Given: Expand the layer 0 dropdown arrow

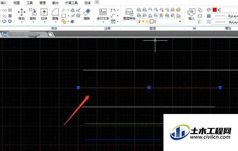Looking at the screenshot, I should click(180, 22).
